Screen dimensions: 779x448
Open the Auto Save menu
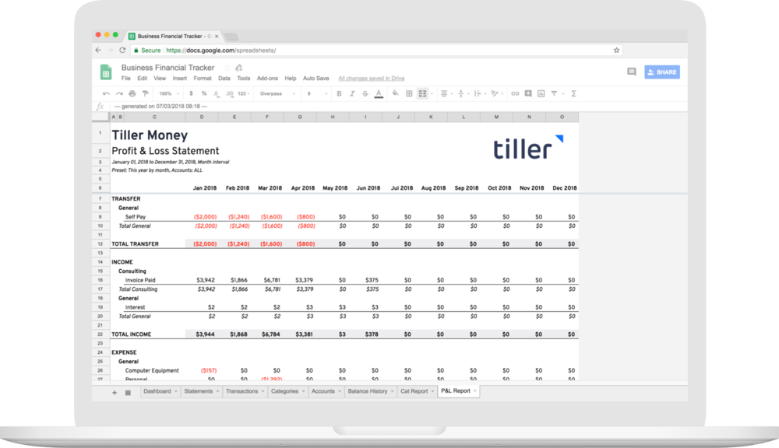pyautogui.click(x=316, y=79)
